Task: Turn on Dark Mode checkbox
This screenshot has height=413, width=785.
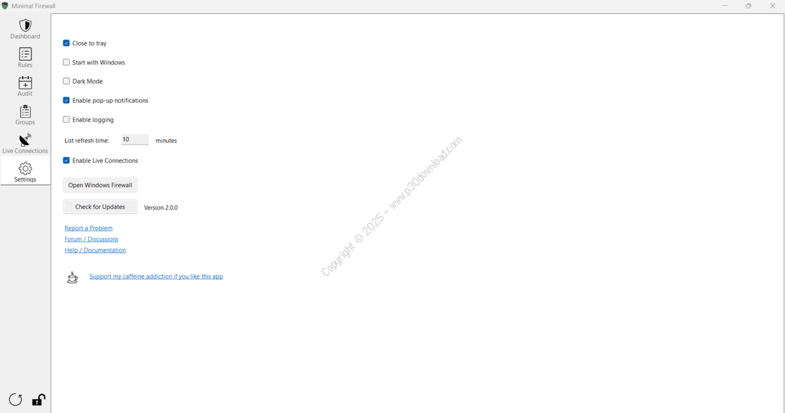Action: (66, 81)
